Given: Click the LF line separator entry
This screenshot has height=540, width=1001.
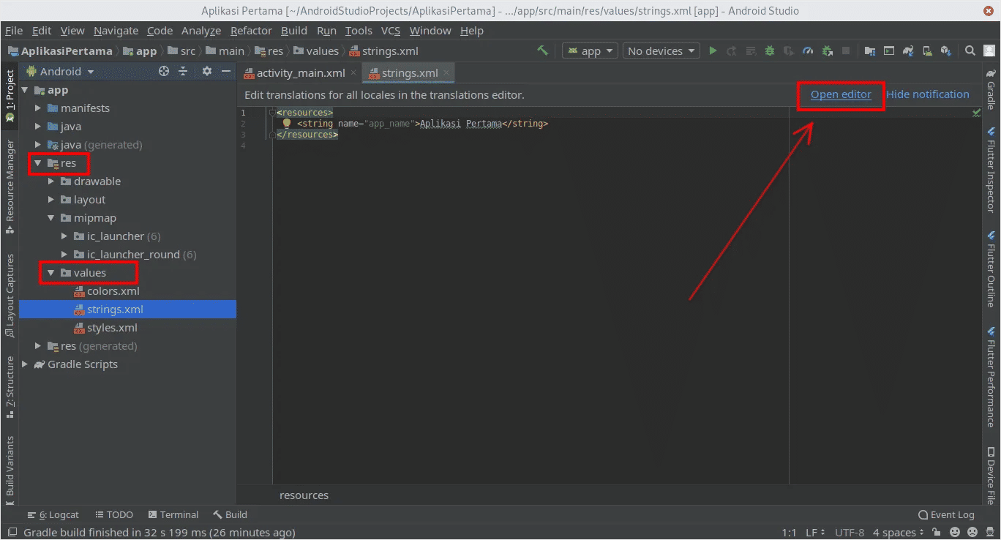Looking at the screenshot, I should tap(815, 532).
